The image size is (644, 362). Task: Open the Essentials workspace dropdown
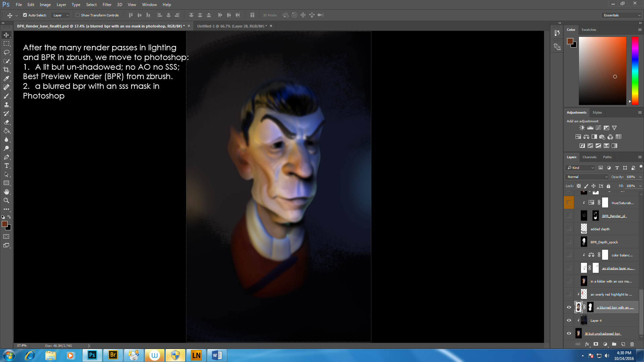point(622,15)
